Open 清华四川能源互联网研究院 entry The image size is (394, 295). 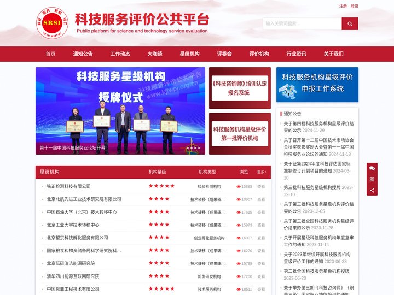(73, 276)
